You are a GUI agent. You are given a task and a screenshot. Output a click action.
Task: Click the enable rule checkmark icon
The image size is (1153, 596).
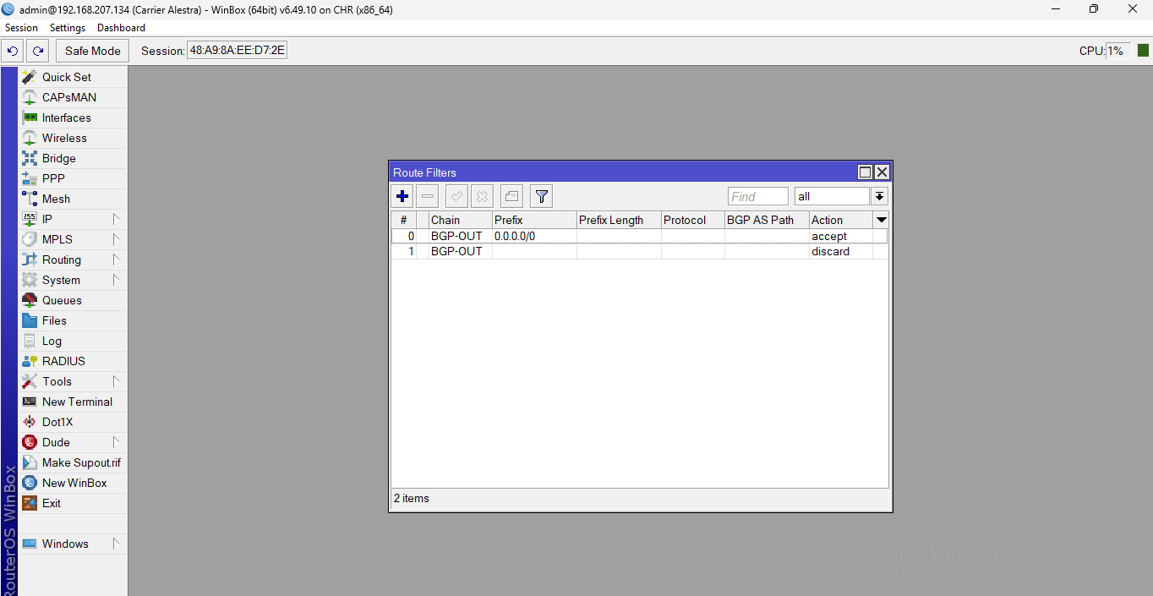[x=456, y=197]
